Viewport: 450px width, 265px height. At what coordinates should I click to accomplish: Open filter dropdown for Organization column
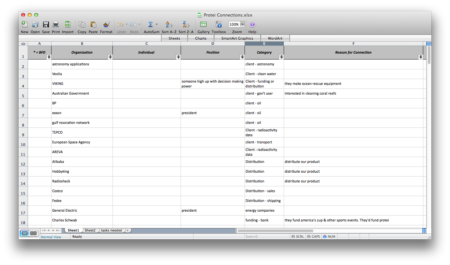pos(110,57)
